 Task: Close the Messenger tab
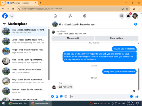35,3
